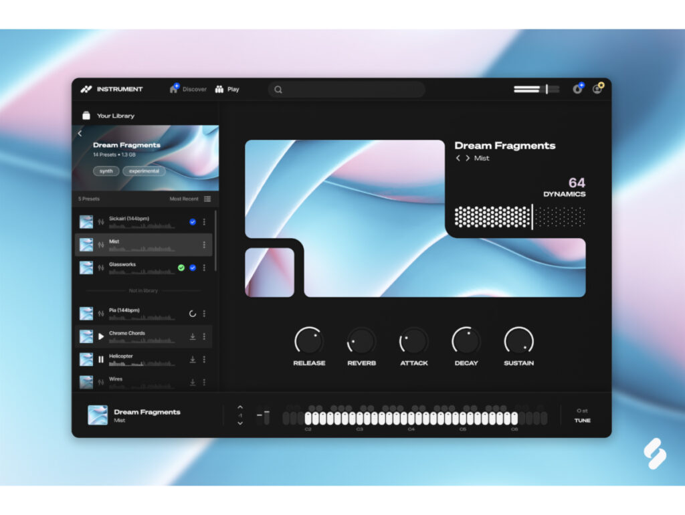This screenshot has width=685, height=515.
Task: Download the Wires preset
Action: coord(192,382)
